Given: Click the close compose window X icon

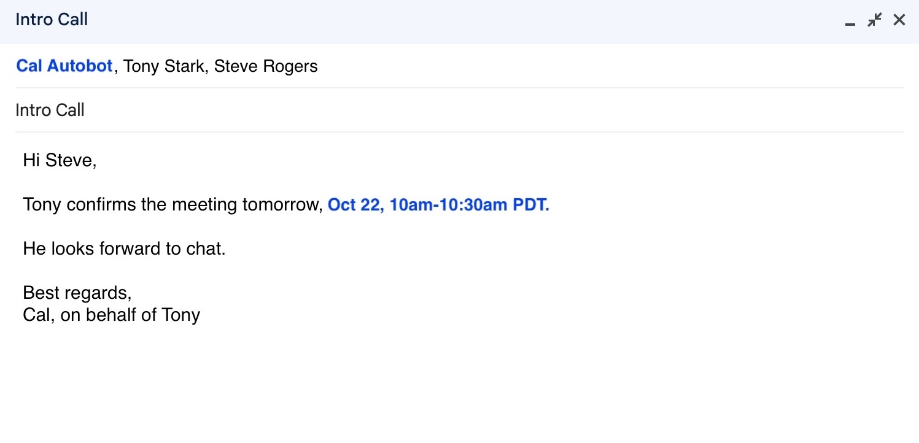Looking at the screenshot, I should coord(899,19).
